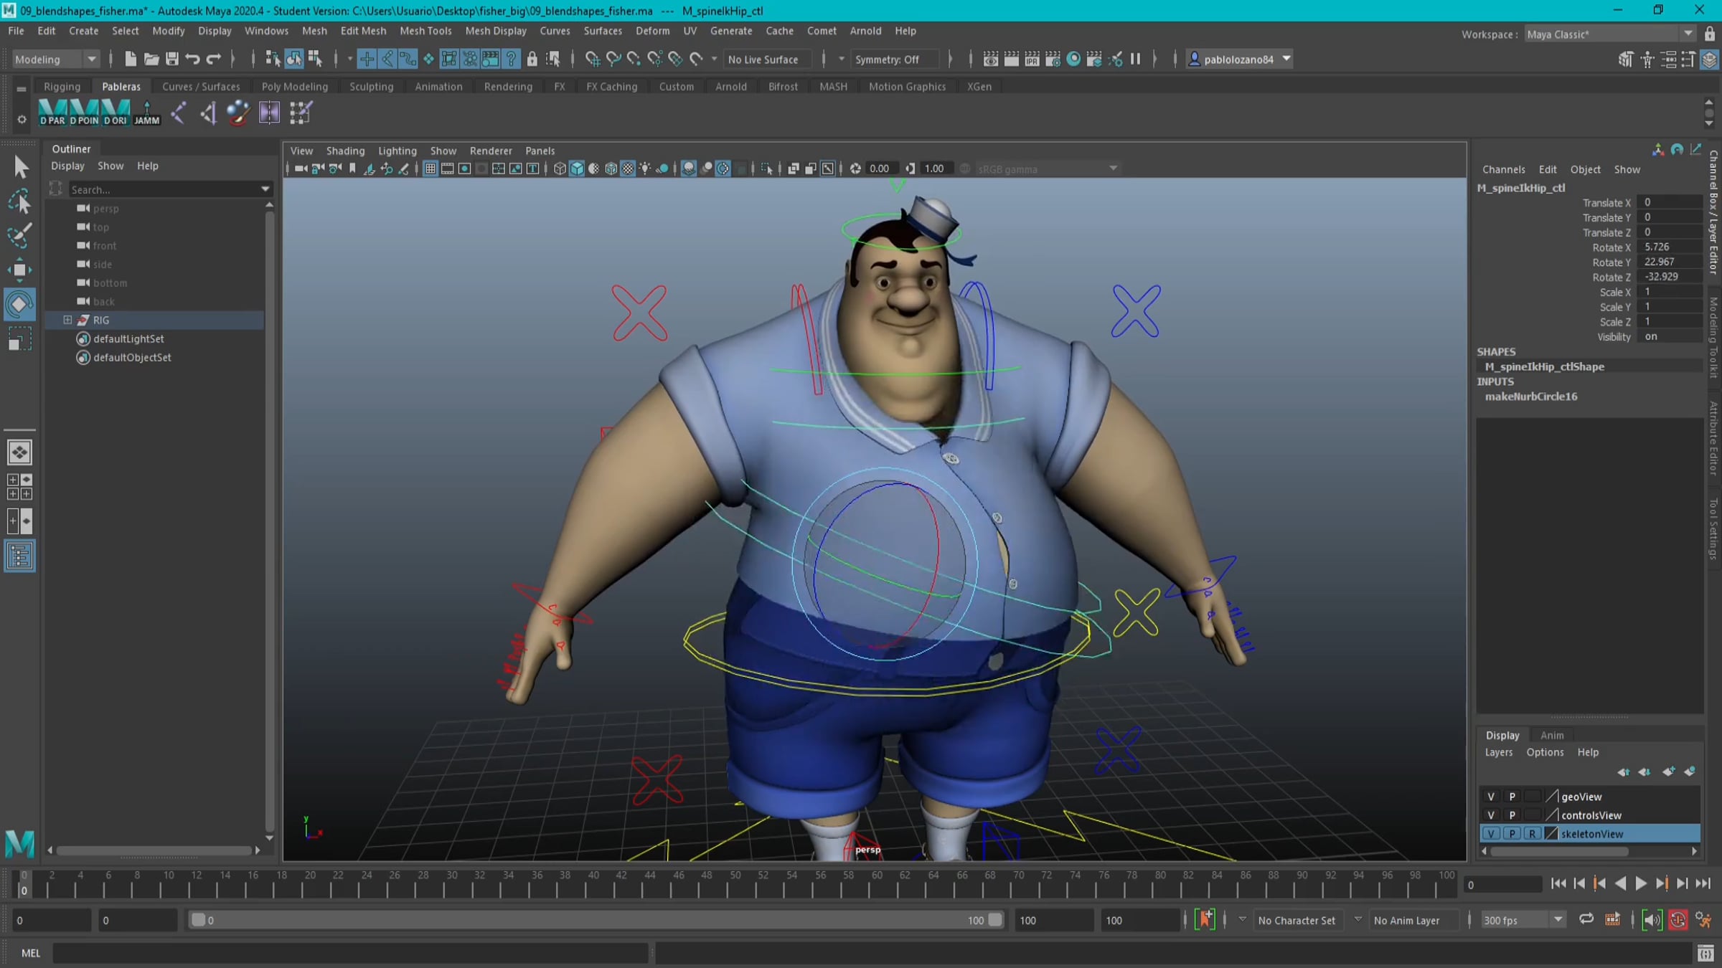Toggle R reference mode on skeletonView layer
1722x968 pixels.
click(x=1532, y=834)
